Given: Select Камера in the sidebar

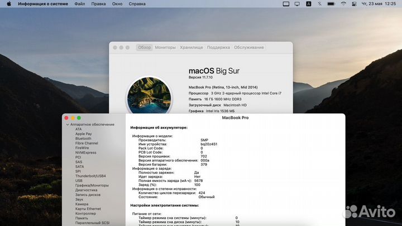Looking at the screenshot, I should coord(82,204).
